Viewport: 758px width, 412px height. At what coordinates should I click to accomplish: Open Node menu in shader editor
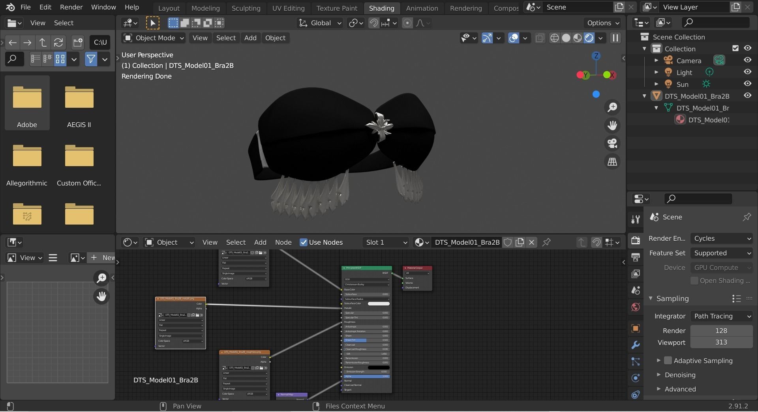(x=283, y=242)
